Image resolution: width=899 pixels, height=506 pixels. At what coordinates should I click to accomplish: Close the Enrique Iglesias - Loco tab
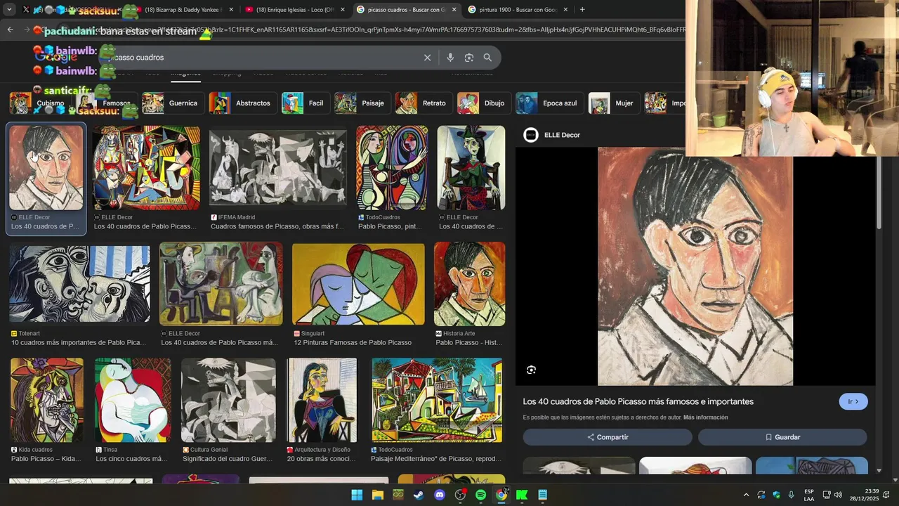(343, 10)
